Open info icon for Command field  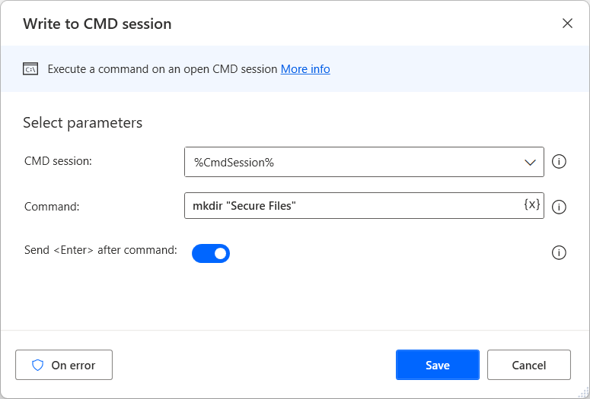(x=559, y=207)
